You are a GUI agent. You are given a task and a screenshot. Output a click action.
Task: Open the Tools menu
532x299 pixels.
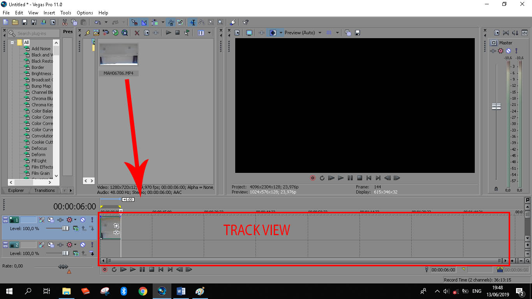(66, 13)
